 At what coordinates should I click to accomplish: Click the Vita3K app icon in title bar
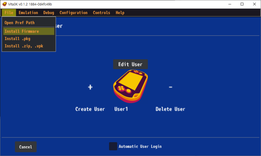4,4
